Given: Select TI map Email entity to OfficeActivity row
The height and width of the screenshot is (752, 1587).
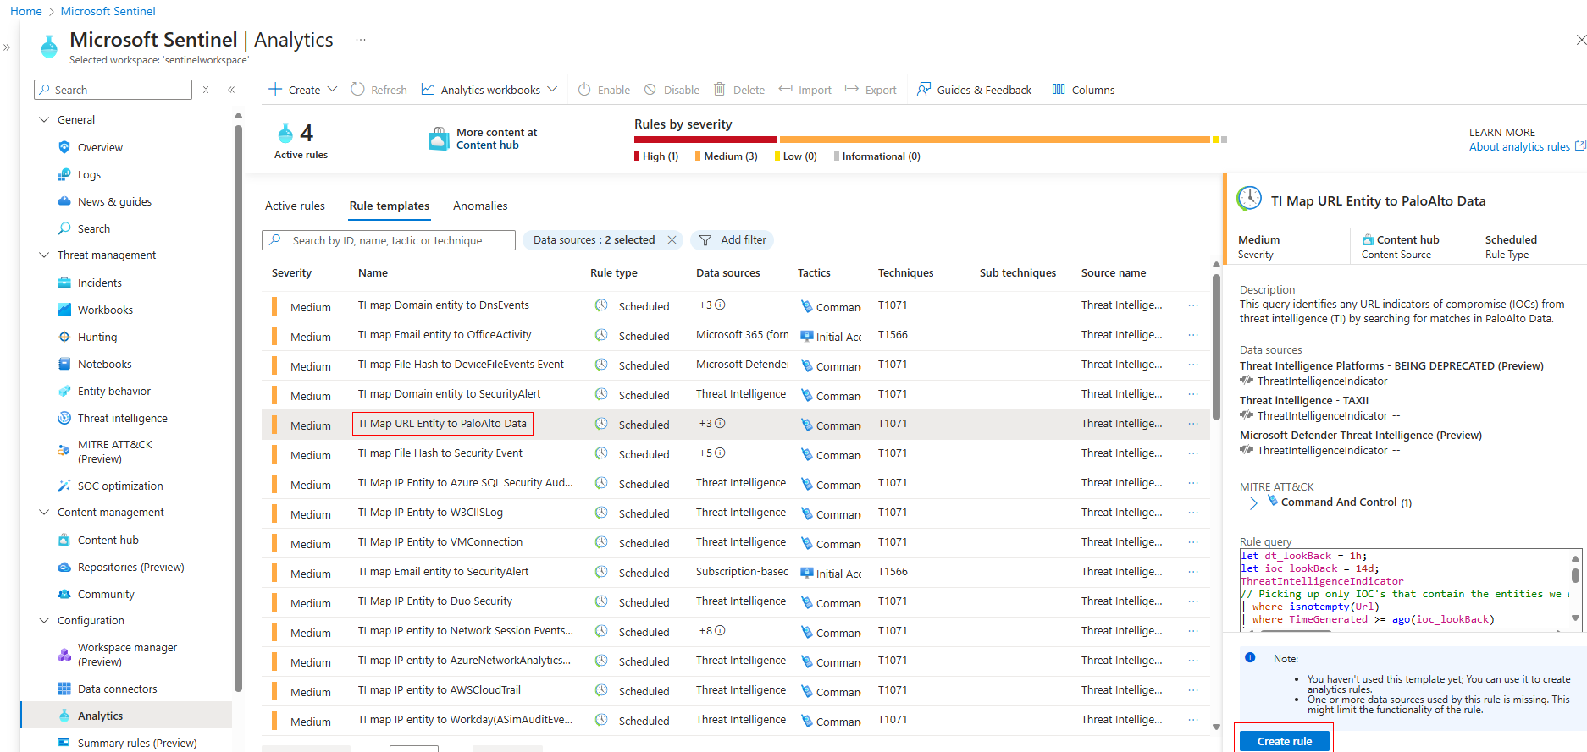Looking at the screenshot, I should coord(735,335).
